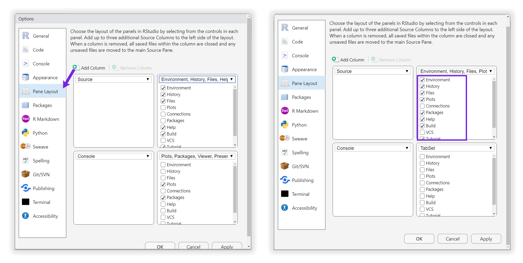Click Appearance icon in right window
The width and height of the screenshot is (523, 263).
click(285, 69)
